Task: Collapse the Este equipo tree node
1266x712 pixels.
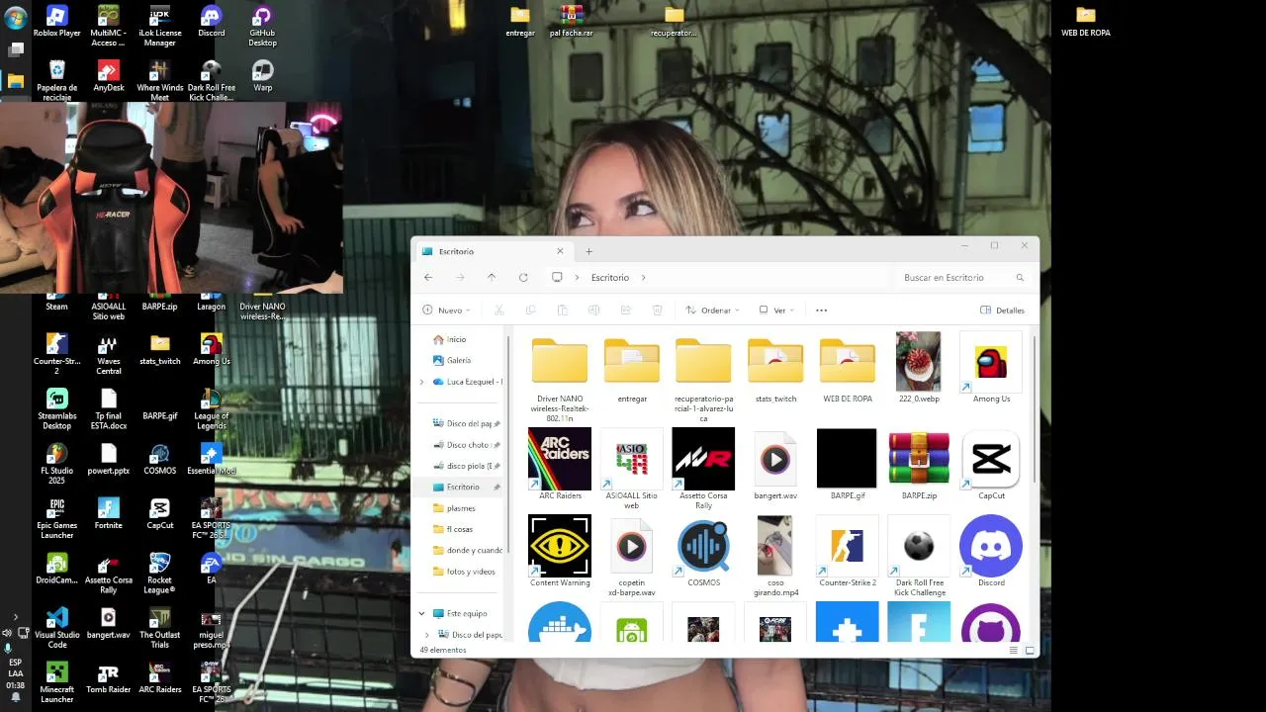Action: pos(422,613)
